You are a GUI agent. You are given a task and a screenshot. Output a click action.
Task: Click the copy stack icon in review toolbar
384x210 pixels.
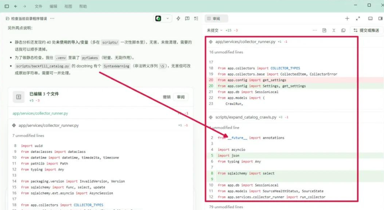pos(343,30)
